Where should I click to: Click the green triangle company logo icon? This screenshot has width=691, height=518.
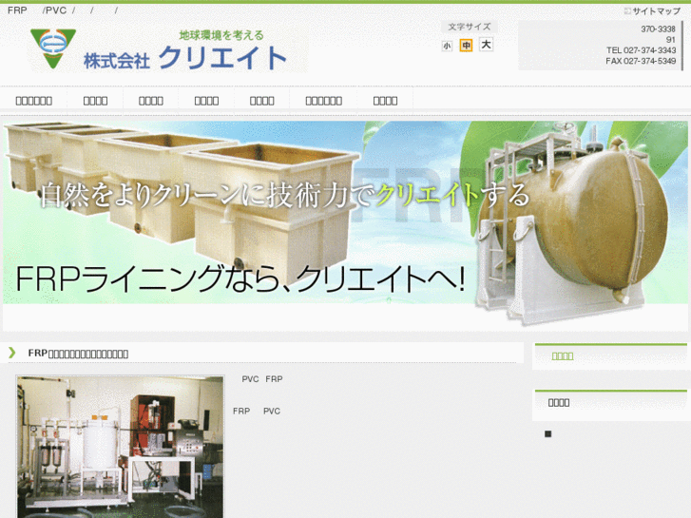point(53,48)
